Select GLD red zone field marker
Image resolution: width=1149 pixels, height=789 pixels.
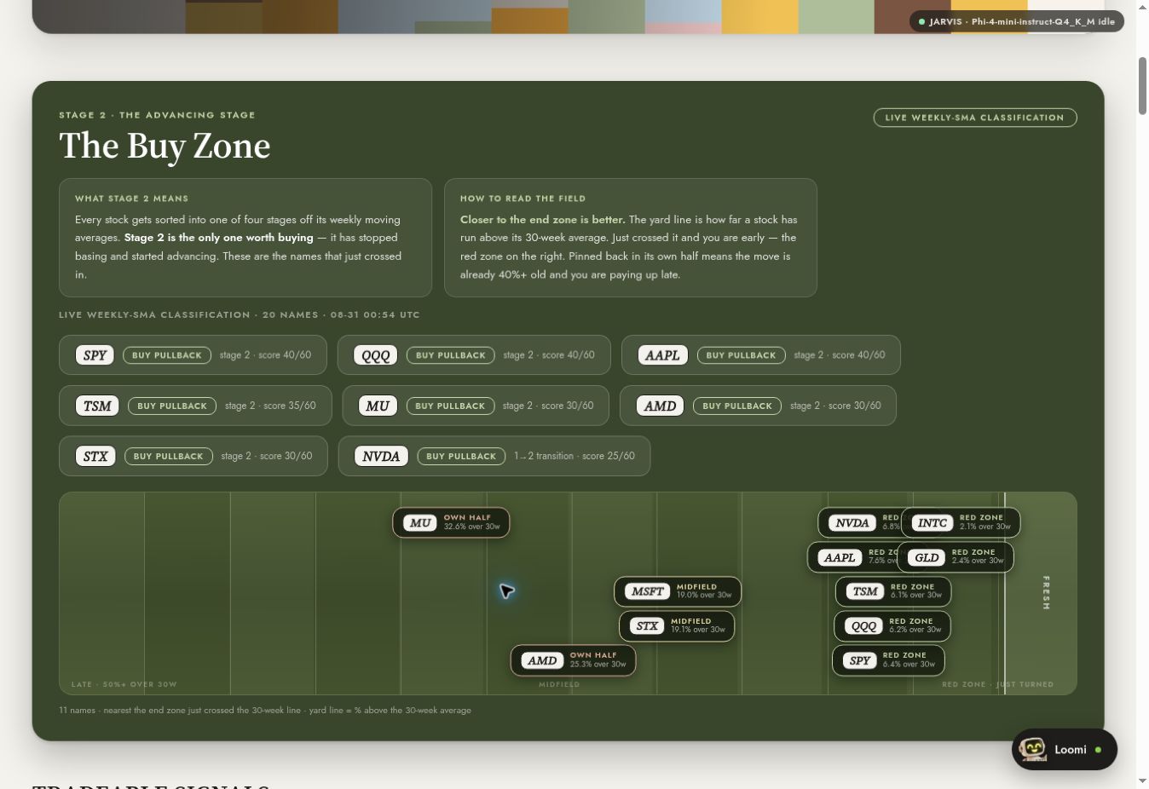point(956,557)
